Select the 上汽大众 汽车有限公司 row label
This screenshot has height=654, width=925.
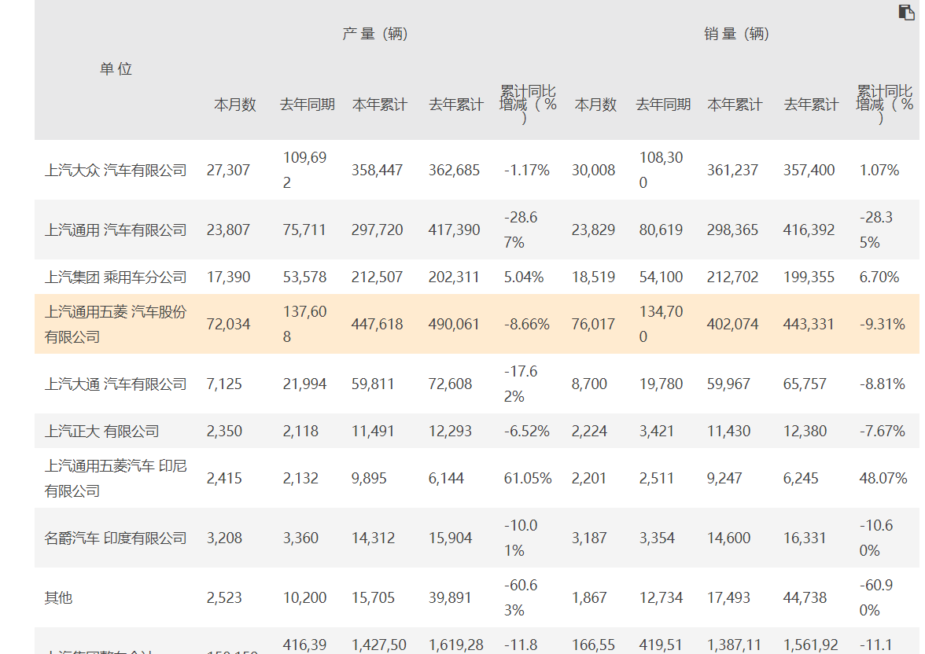click(x=116, y=170)
